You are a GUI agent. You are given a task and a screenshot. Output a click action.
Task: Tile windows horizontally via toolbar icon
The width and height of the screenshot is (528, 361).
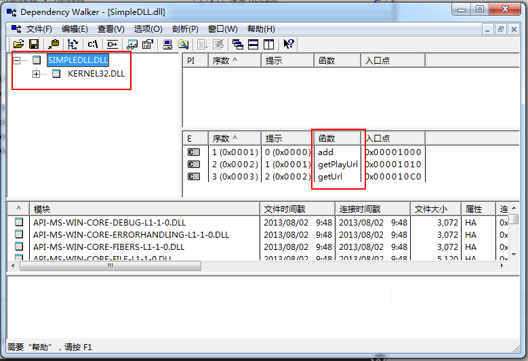(253, 44)
